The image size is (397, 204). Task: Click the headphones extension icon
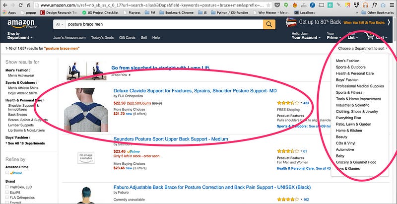point(365,5)
